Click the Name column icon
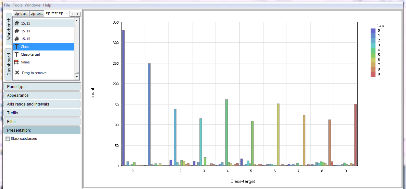Image resolution: width=406 pixels, height=189 pixels. pyautogui.click(x=17, y=62)
